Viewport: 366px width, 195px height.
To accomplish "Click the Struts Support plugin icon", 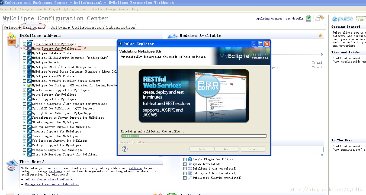I will [x=29, y=122].
